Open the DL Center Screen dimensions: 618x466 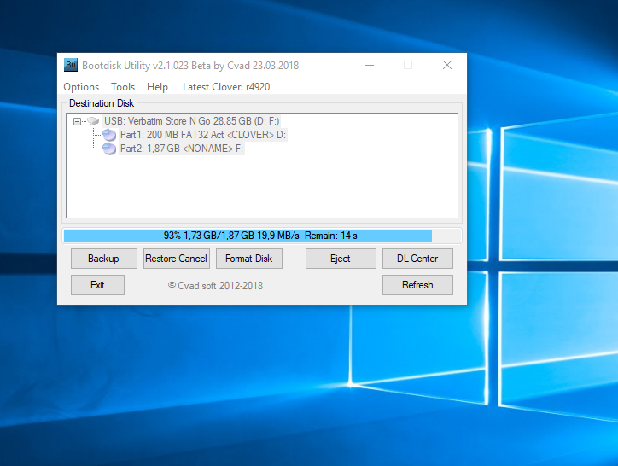pos(417,259)
